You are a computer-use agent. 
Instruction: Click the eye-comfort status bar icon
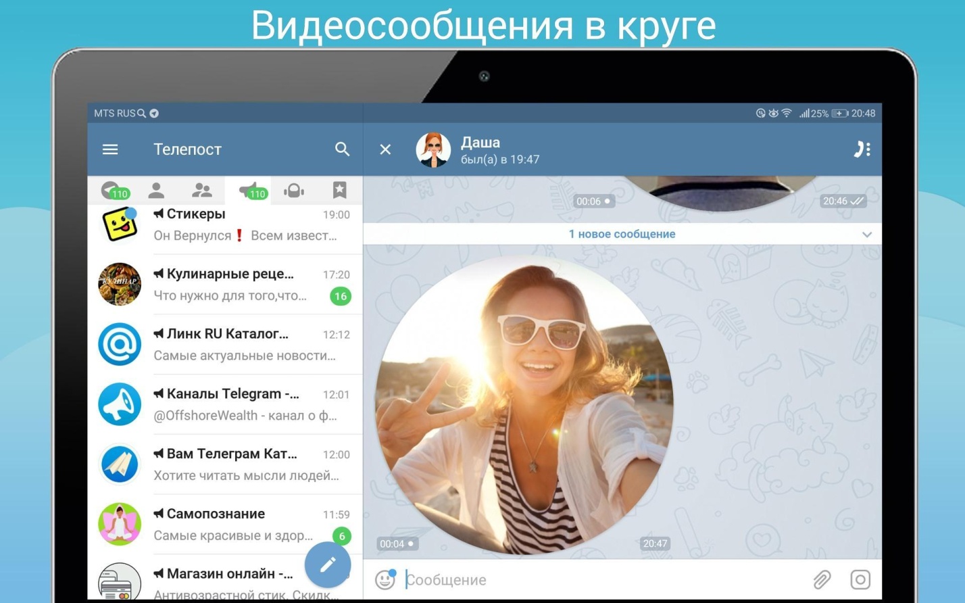pos(773,113)
